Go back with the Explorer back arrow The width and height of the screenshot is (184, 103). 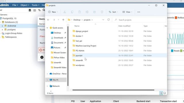point(48,20)
